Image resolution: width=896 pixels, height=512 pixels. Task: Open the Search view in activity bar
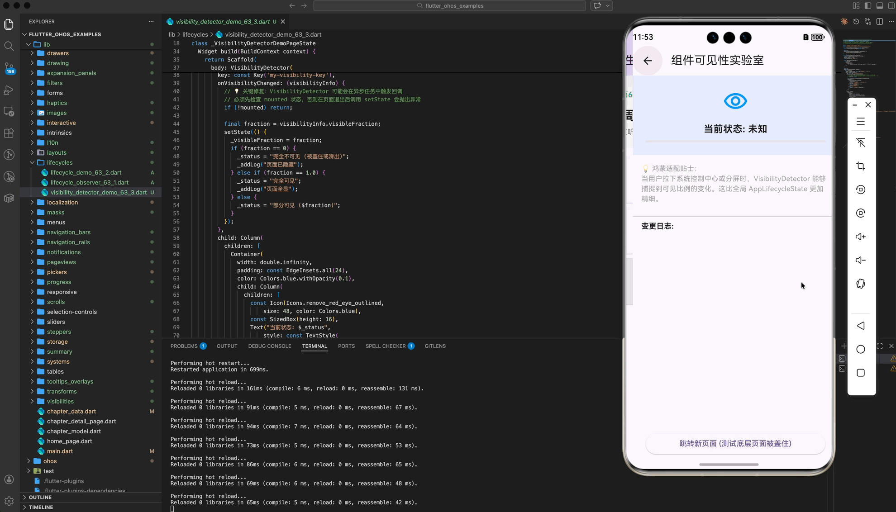pos(9,46)
